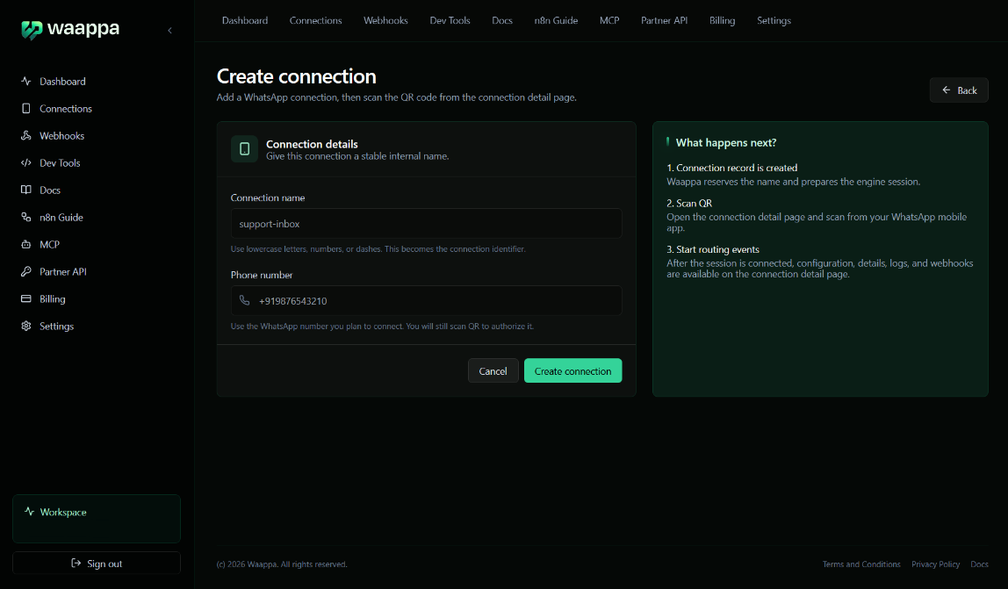
Task: Click the 'Connection details' card title
Action: pos(312,144)
